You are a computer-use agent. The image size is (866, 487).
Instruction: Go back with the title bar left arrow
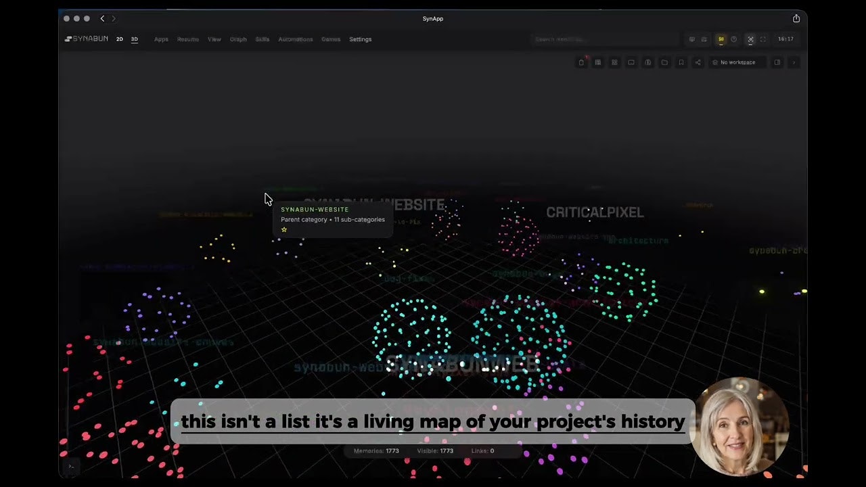[102, 18]
